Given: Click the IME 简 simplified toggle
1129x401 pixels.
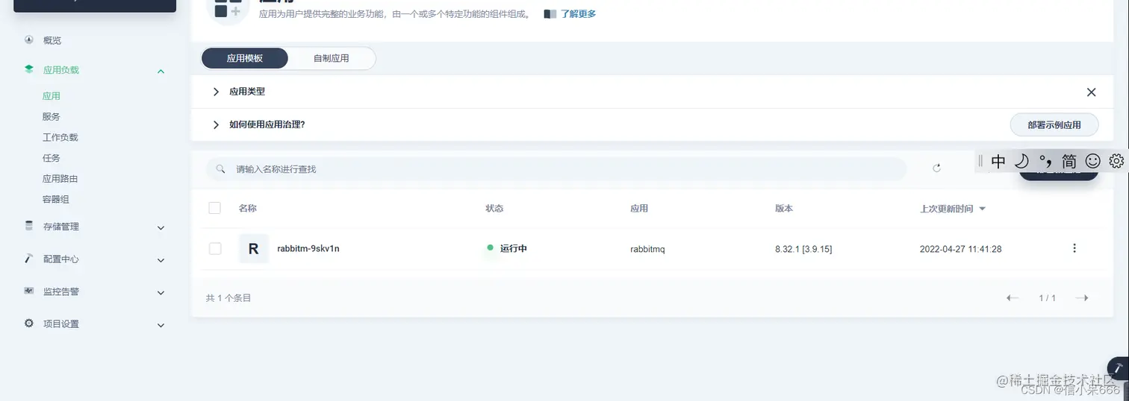Looking at the screenshot, I should 1069,161.
